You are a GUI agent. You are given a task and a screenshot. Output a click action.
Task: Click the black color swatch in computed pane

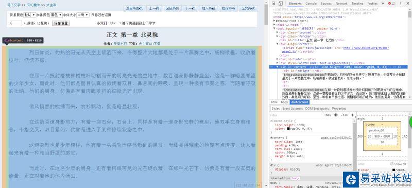(x=393, y=170)
